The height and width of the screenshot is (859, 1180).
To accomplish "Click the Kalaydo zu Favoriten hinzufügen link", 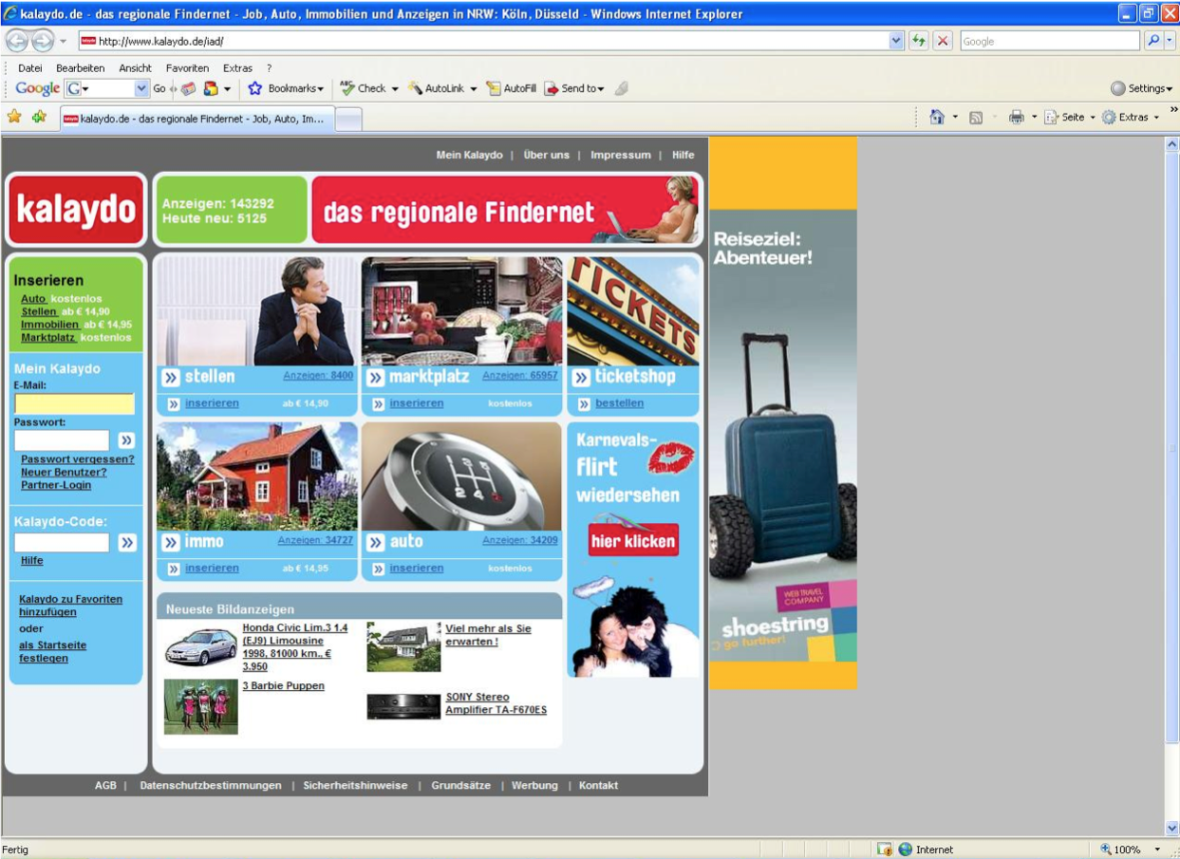I will click(x=70, y=606).
